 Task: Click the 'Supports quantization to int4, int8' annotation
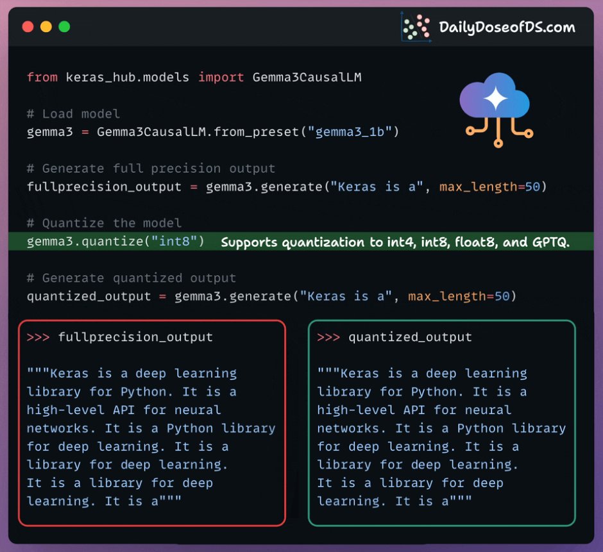tap(395, 242)
